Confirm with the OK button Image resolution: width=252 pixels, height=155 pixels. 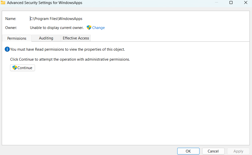(x=188, y=151)
